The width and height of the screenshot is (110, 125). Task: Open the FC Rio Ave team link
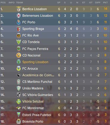(x=30, y=35)
